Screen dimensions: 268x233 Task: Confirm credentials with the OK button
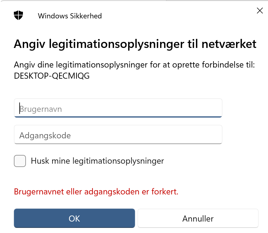pos(74,218)
